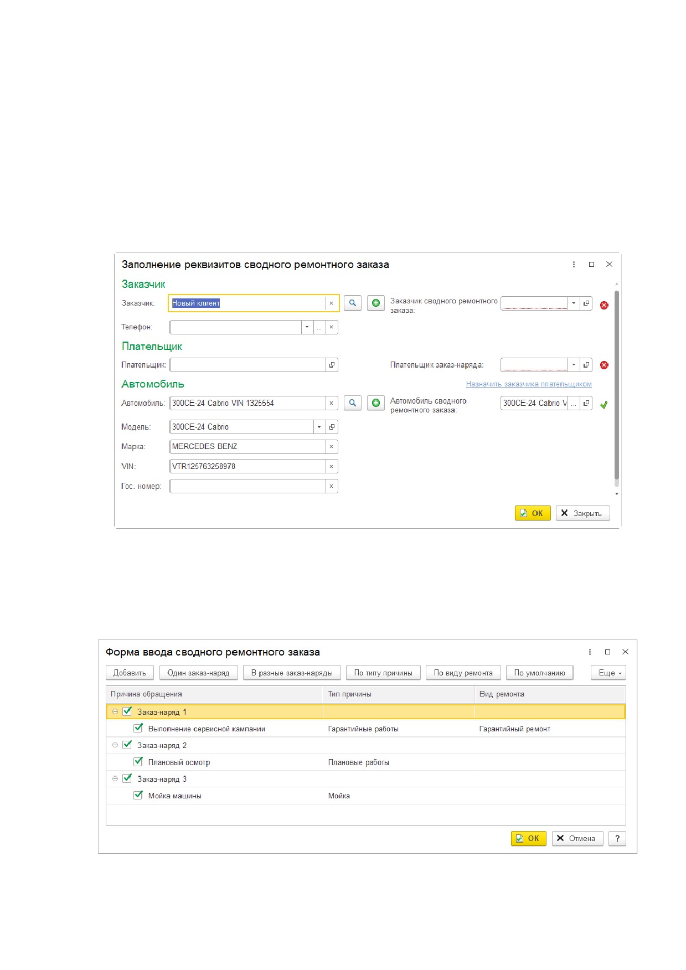The image size is (686, 970).
Task: Click Один заказ-наряд button
Action: click(x=199, y=673)
